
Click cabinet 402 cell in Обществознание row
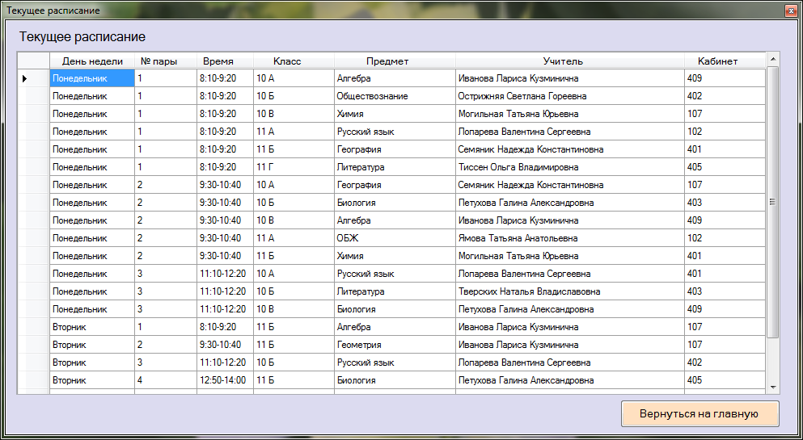[x=725, y=96]
